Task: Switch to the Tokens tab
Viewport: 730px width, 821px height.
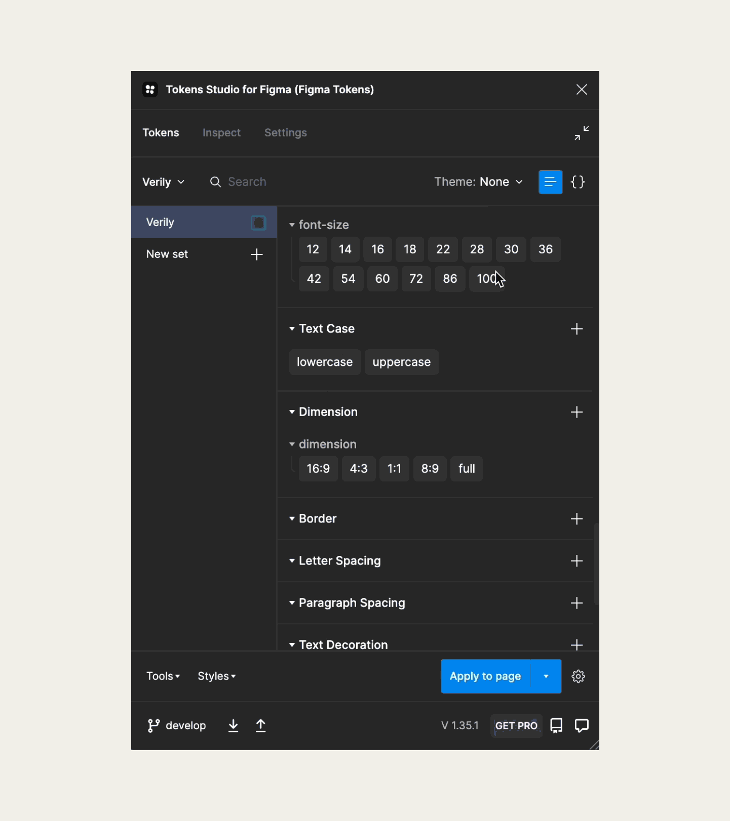Action: 161,133
